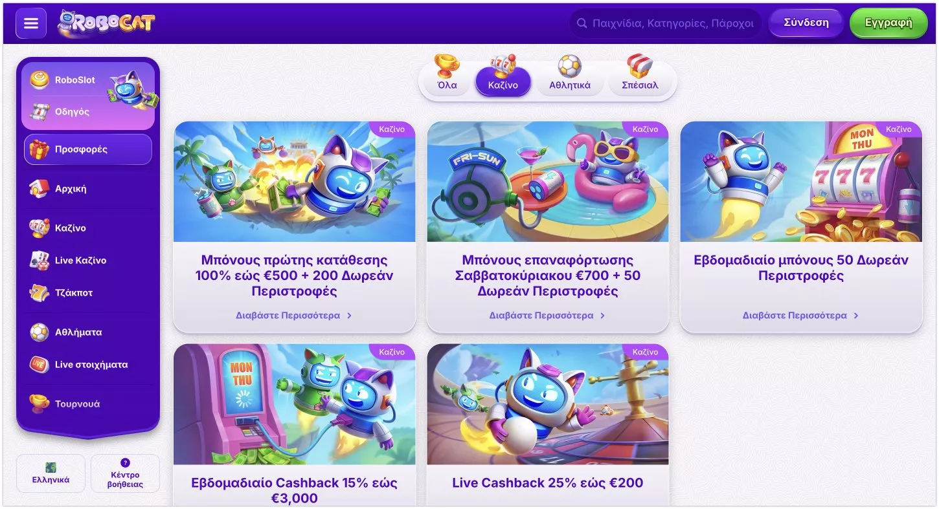This screenshot has height=509, width=939.
Task: Click the Τουρνουά trophy icon
Action: tap(40, 404)
